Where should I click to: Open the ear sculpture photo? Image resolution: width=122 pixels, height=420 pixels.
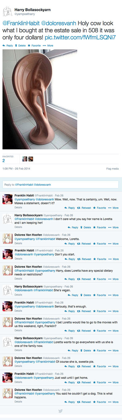coord(40,100)
